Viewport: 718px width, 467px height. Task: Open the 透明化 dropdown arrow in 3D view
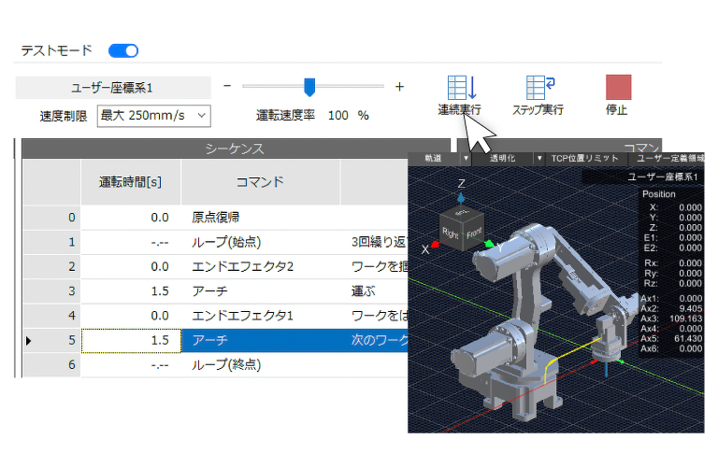[539, 158]
